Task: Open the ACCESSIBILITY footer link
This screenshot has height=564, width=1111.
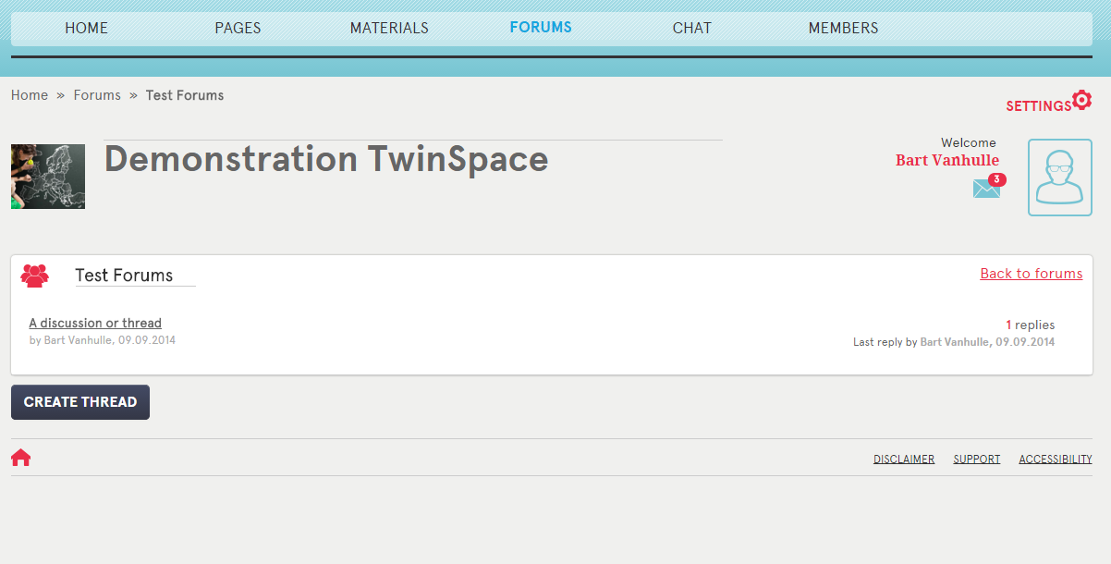Action: point(1056,460)
